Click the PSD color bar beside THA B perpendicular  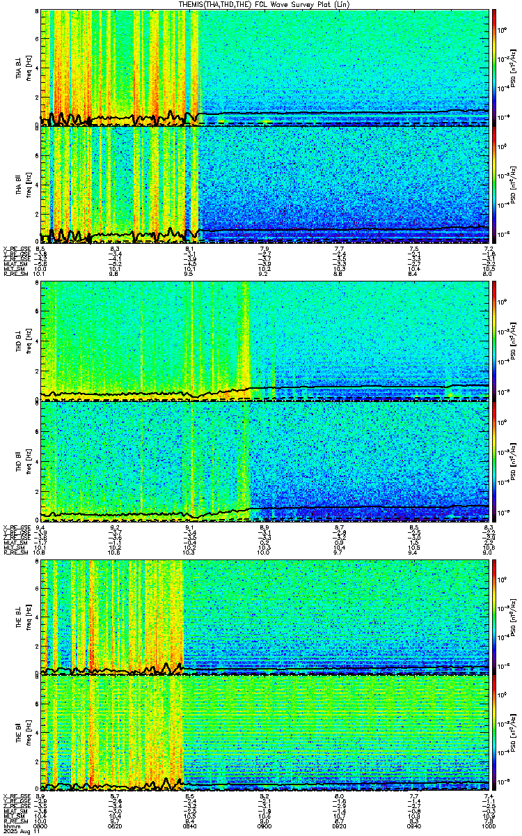pyautogui.click(x=495, y=67)
